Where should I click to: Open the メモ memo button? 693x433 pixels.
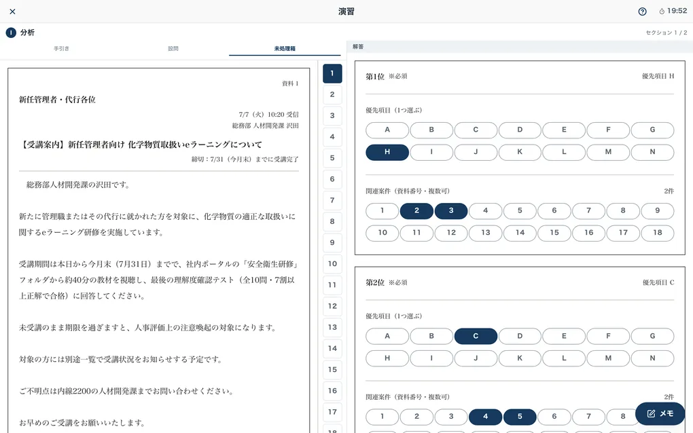point(660,413)
